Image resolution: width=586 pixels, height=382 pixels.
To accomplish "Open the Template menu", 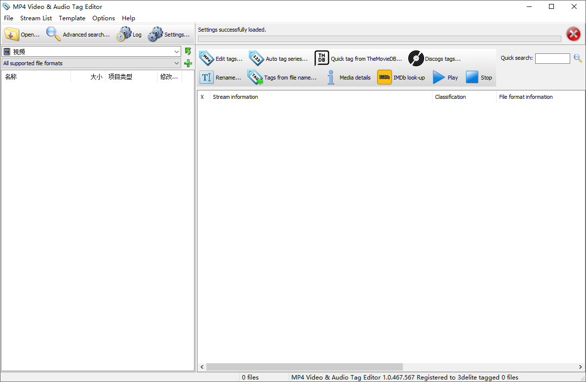I will tap(72, 18).
